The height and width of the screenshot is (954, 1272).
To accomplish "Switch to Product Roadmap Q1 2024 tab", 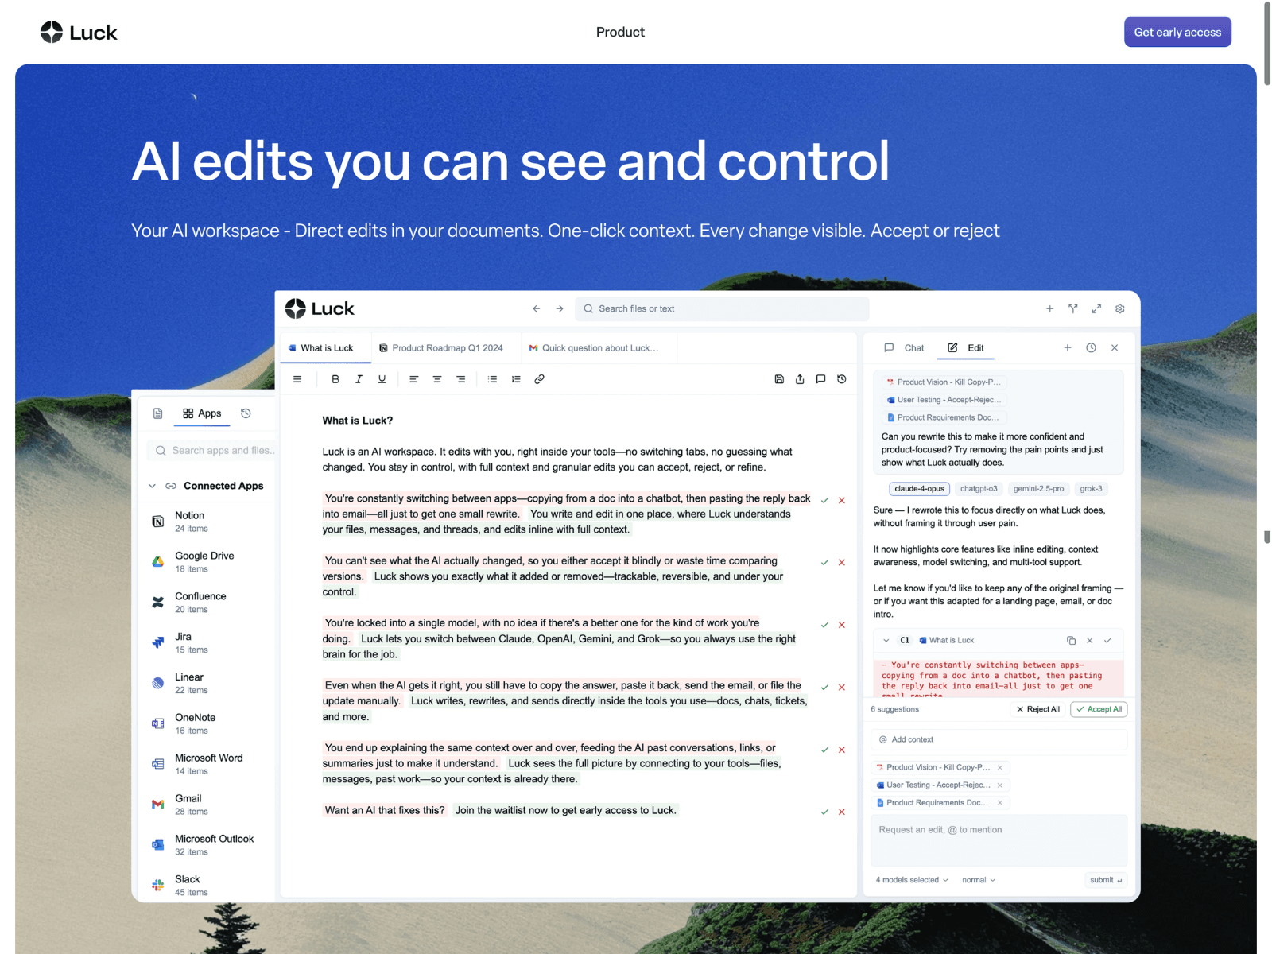I will (441, 348).
